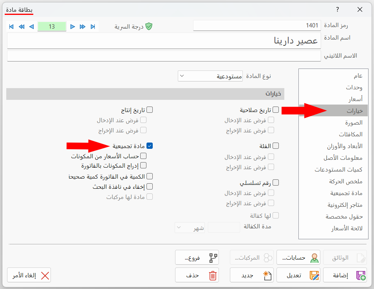Click the مدة الكفالة number field
The height and width of the screenshot is (289, 374).
pyautogui.click(x=224, y=228)
